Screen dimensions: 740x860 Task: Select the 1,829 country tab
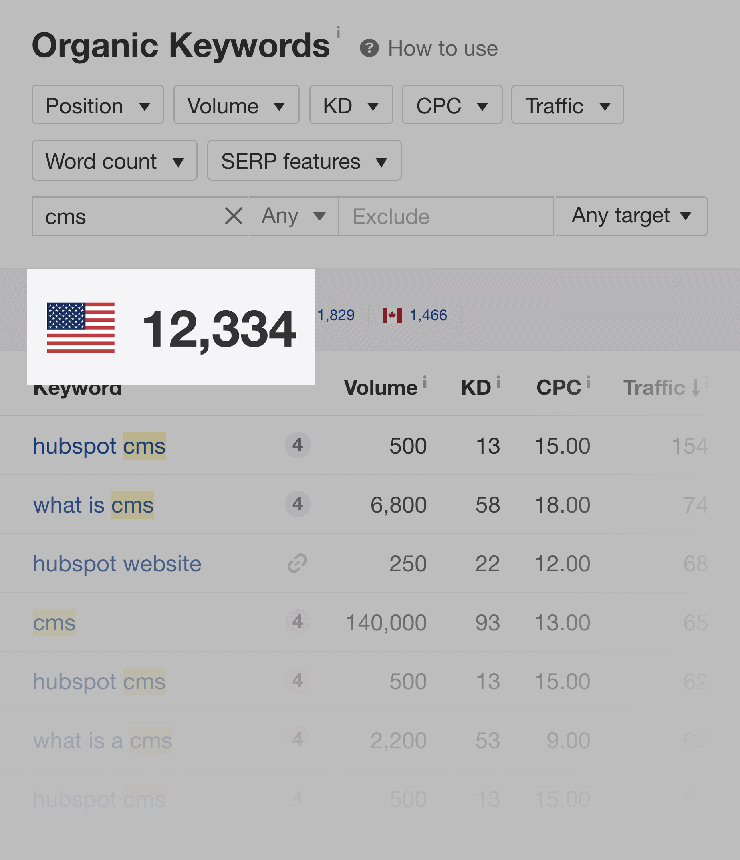336,315
